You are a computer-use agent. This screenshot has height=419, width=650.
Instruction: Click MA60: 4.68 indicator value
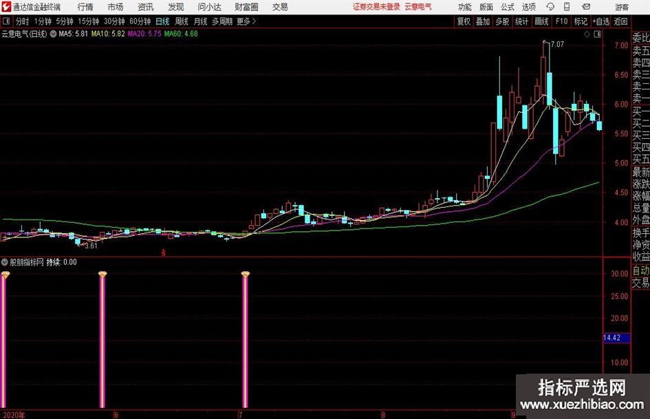[181, 34]
